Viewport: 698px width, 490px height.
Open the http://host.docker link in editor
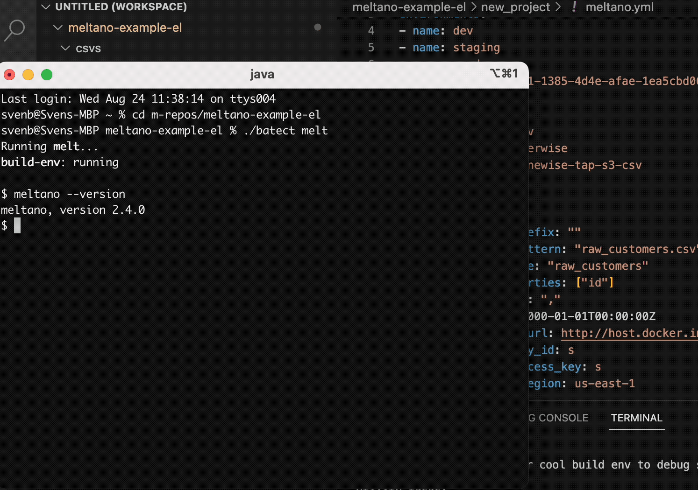coord(629,333)
